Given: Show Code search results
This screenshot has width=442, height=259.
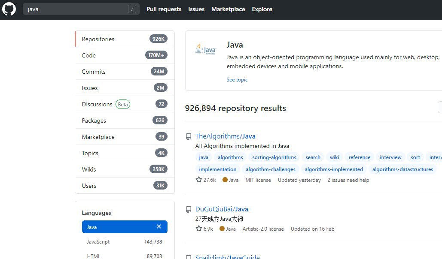Looking at the screenshot, I should [x=125, y=55].
